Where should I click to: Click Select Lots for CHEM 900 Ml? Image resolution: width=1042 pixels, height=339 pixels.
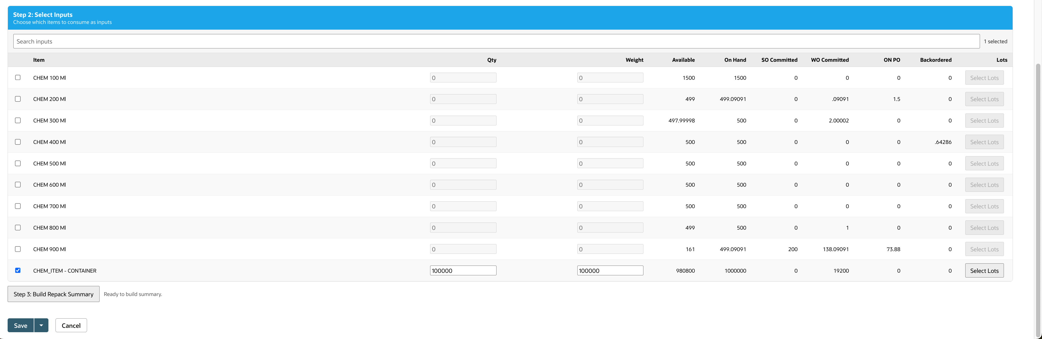click(984, 249)
